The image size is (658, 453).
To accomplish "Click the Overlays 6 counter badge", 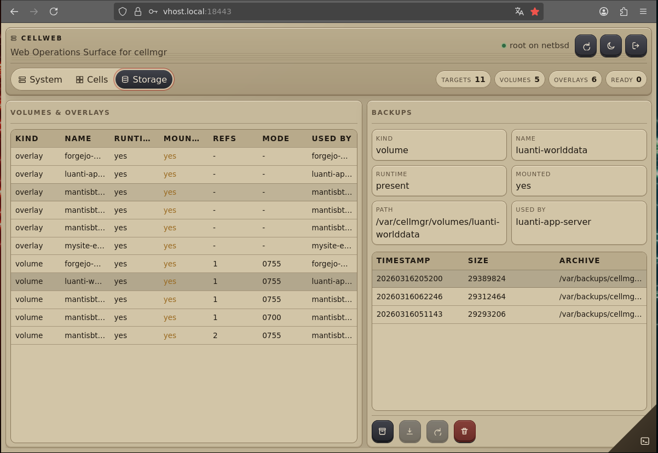I will coord(575,79).
